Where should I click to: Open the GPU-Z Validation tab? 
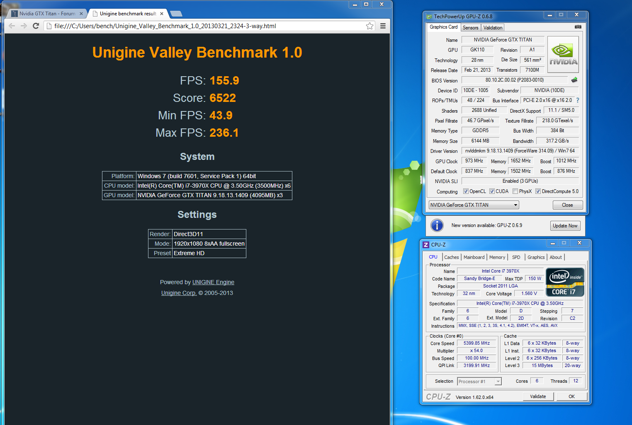pos(493,28)
